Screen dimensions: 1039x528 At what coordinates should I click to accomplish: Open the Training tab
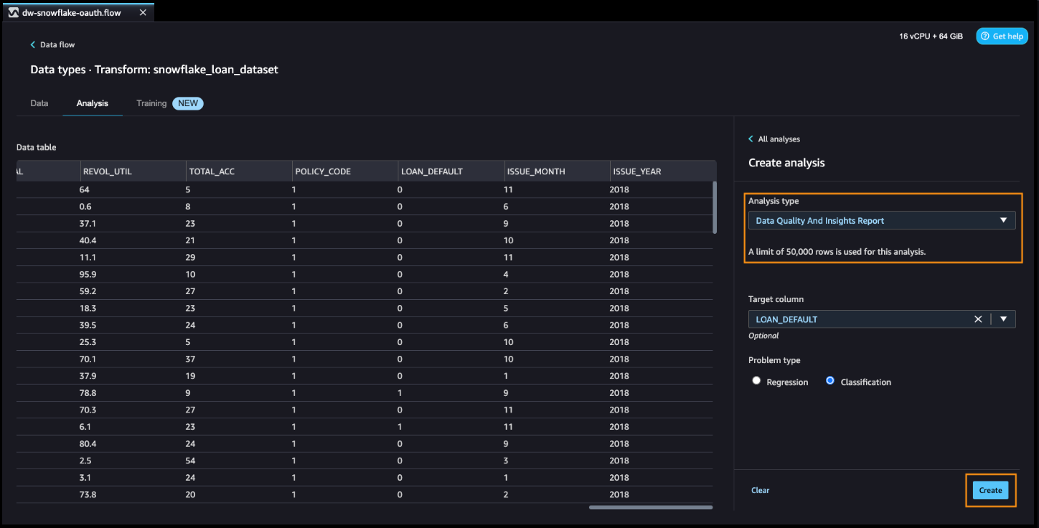click(151, 103)
